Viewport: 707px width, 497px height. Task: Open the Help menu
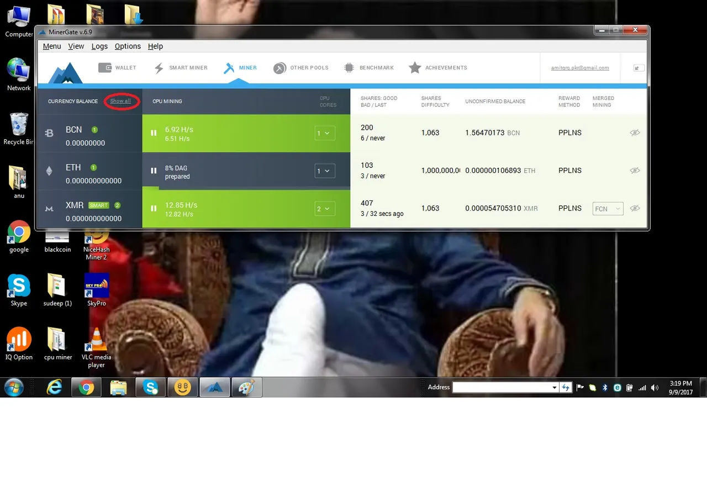(x=155, y=46)
